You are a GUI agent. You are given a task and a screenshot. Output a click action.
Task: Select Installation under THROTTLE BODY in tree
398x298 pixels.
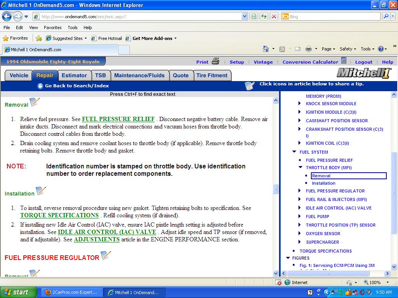(324, 183)
